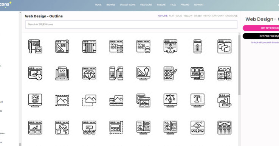Image resolution: width=279 pixels, height=146 pixels.
Task: Click the laptop code document icon
Action: click(x=62, y=73)
